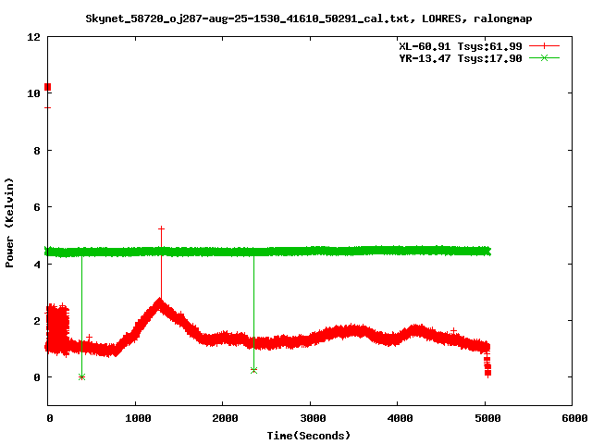Click the red square data point near 10 Kelvin
Image resolution: width=592 pixels, height=444 pixels.
47,87
